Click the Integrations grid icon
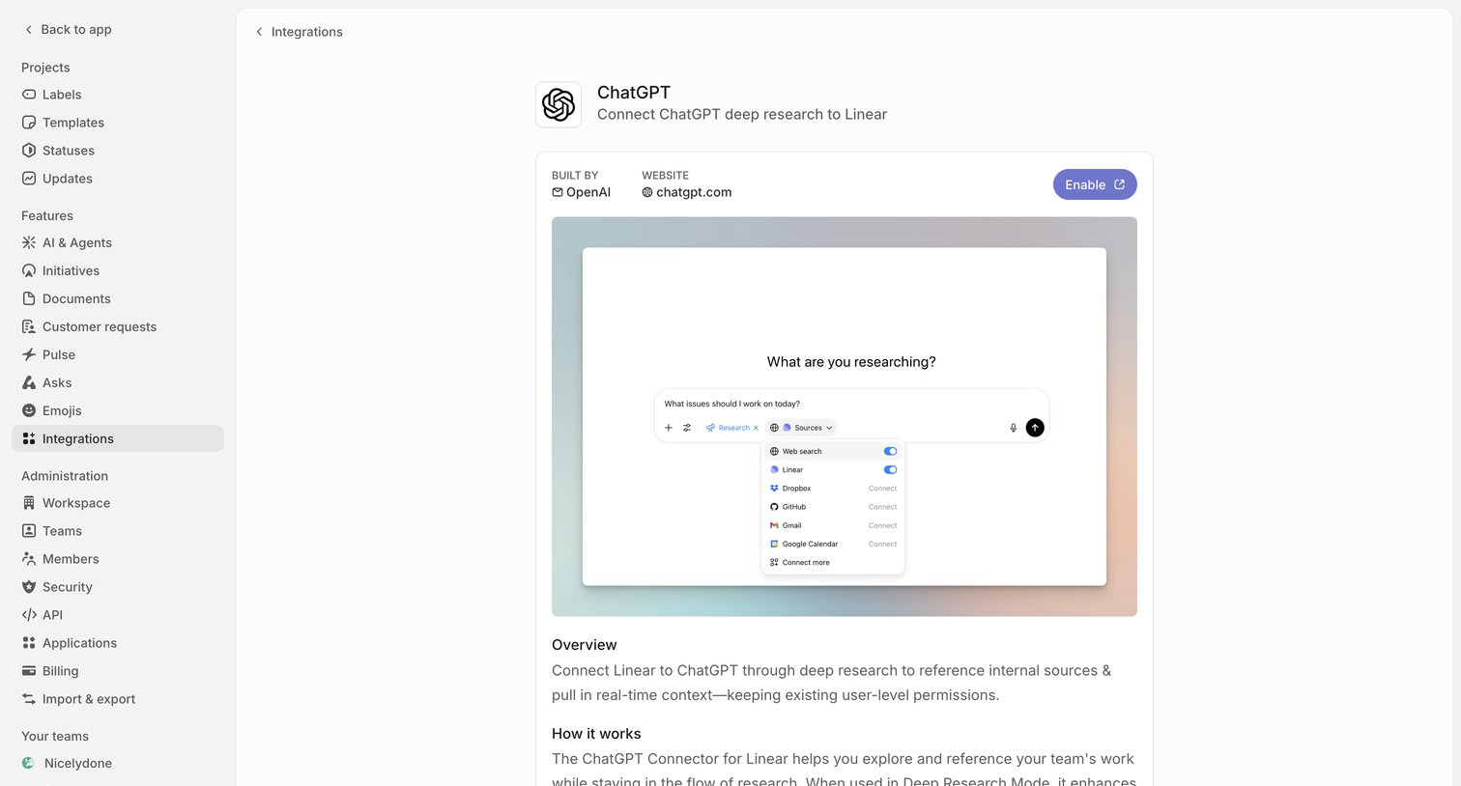The height and width of the screenshot is (786, 1461). click(29, 439)
